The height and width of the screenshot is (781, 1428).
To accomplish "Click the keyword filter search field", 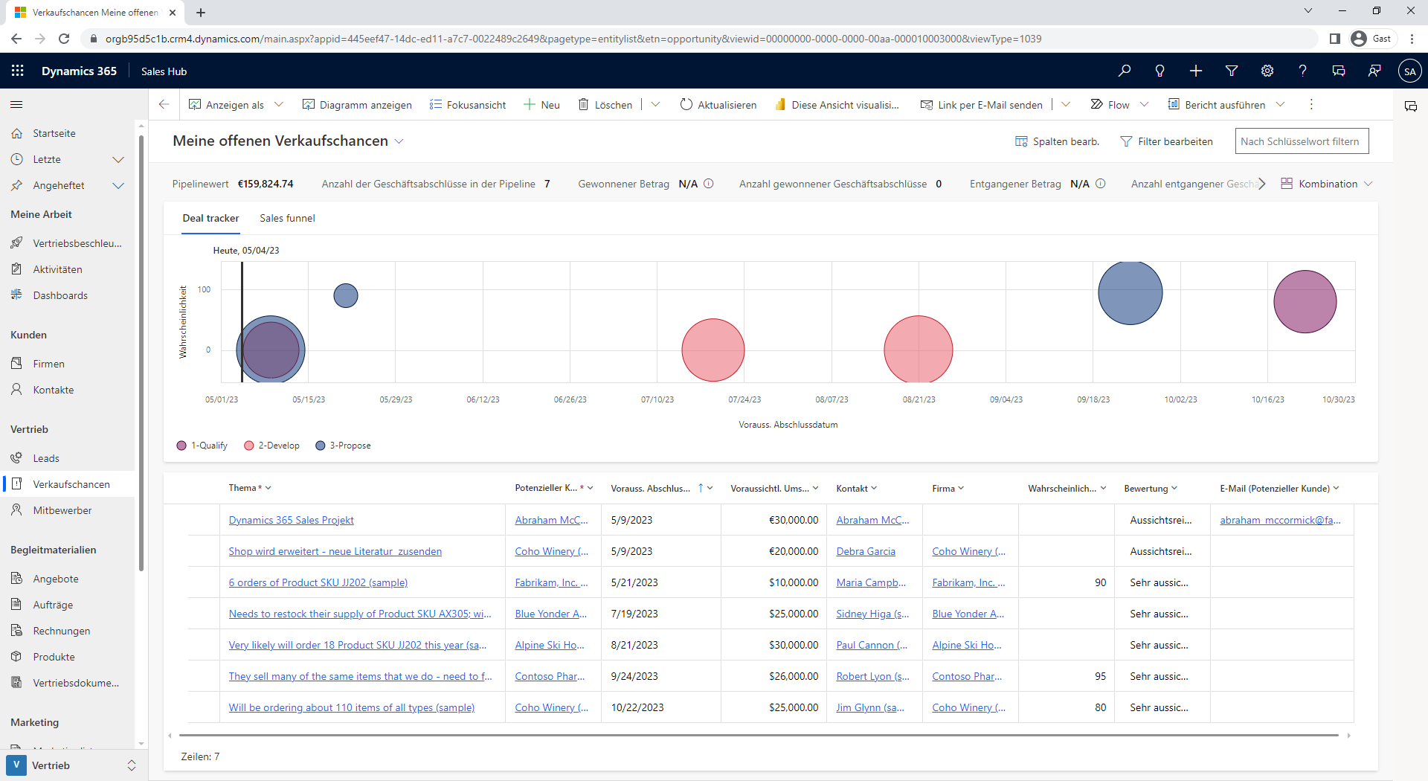I will (x=1301, y=141).
